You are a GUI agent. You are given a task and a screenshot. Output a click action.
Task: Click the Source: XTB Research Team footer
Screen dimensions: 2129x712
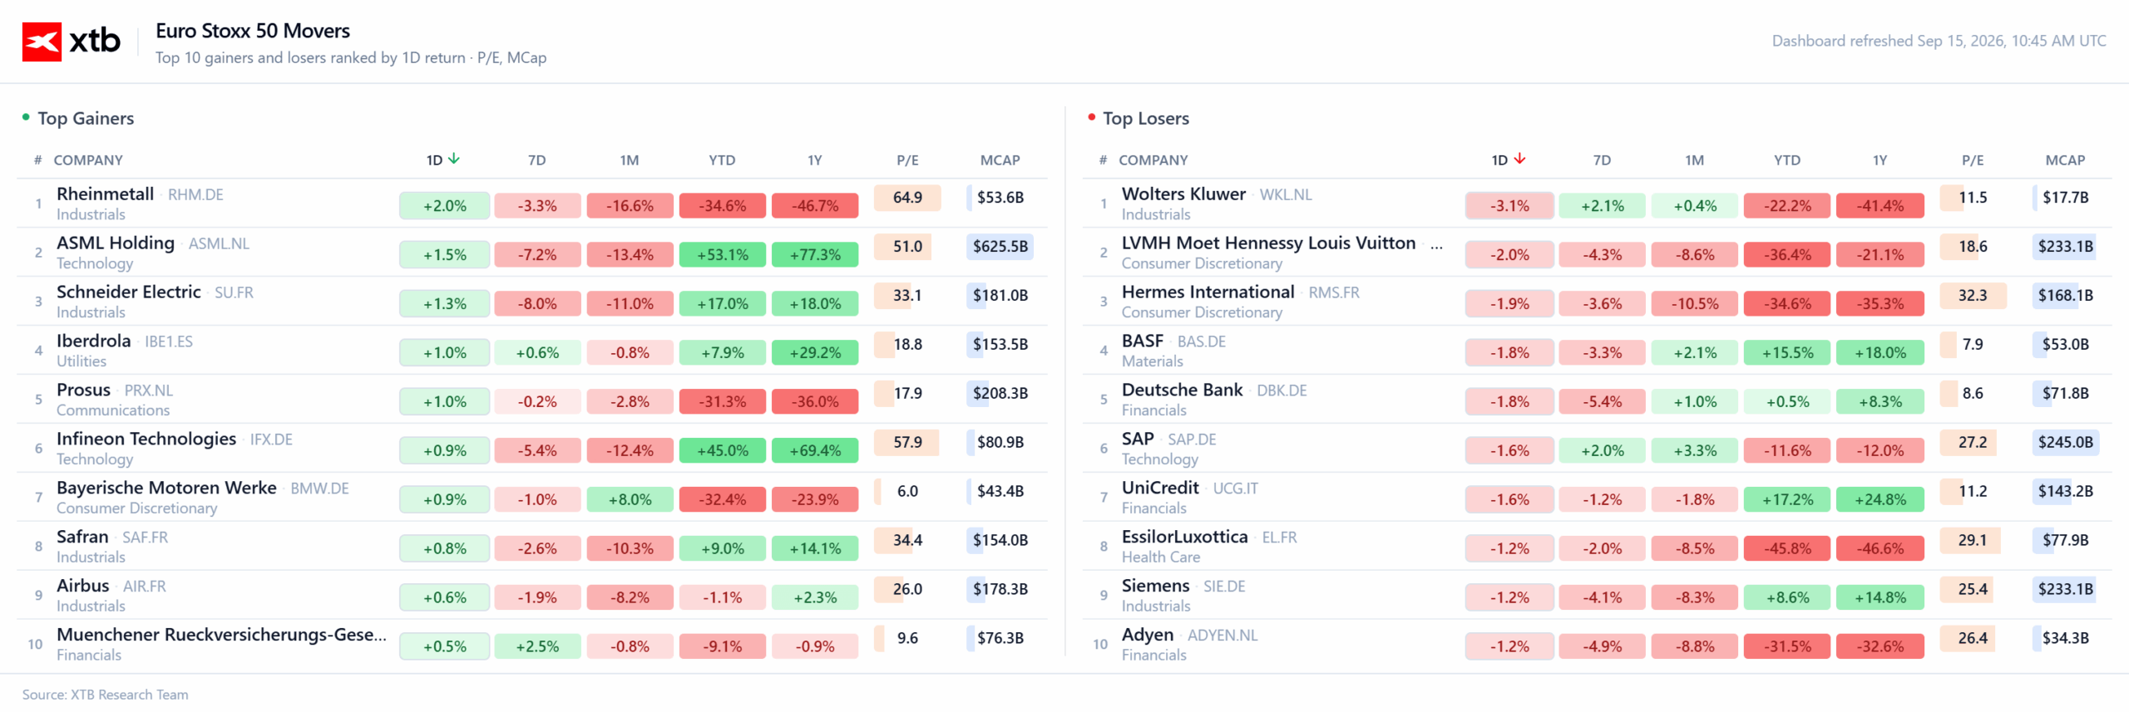point(105,695)
